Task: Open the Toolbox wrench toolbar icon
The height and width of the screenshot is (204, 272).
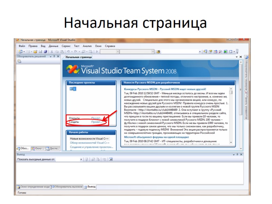Action: point(220,52)
